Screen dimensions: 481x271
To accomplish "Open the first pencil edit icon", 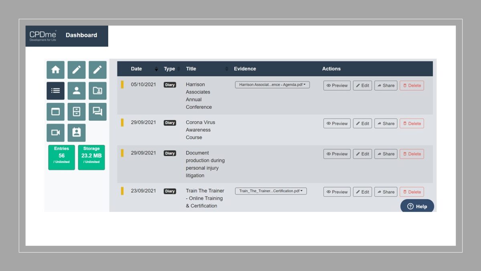I will [77, 70].
